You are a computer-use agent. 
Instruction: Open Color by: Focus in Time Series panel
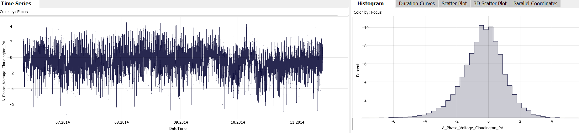coord(14,12)
